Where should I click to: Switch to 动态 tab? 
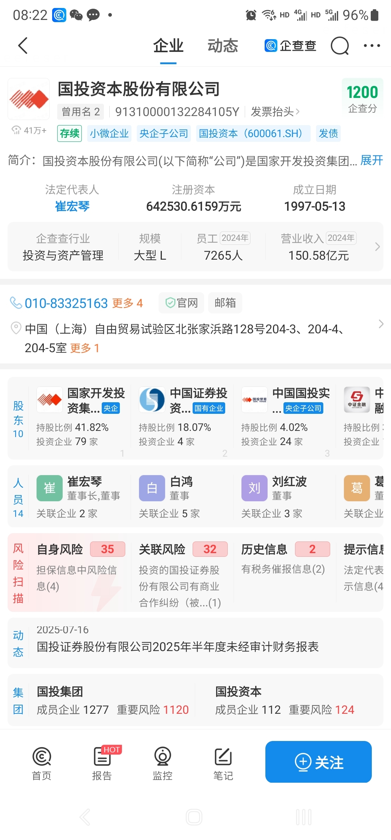pos(223,46)
